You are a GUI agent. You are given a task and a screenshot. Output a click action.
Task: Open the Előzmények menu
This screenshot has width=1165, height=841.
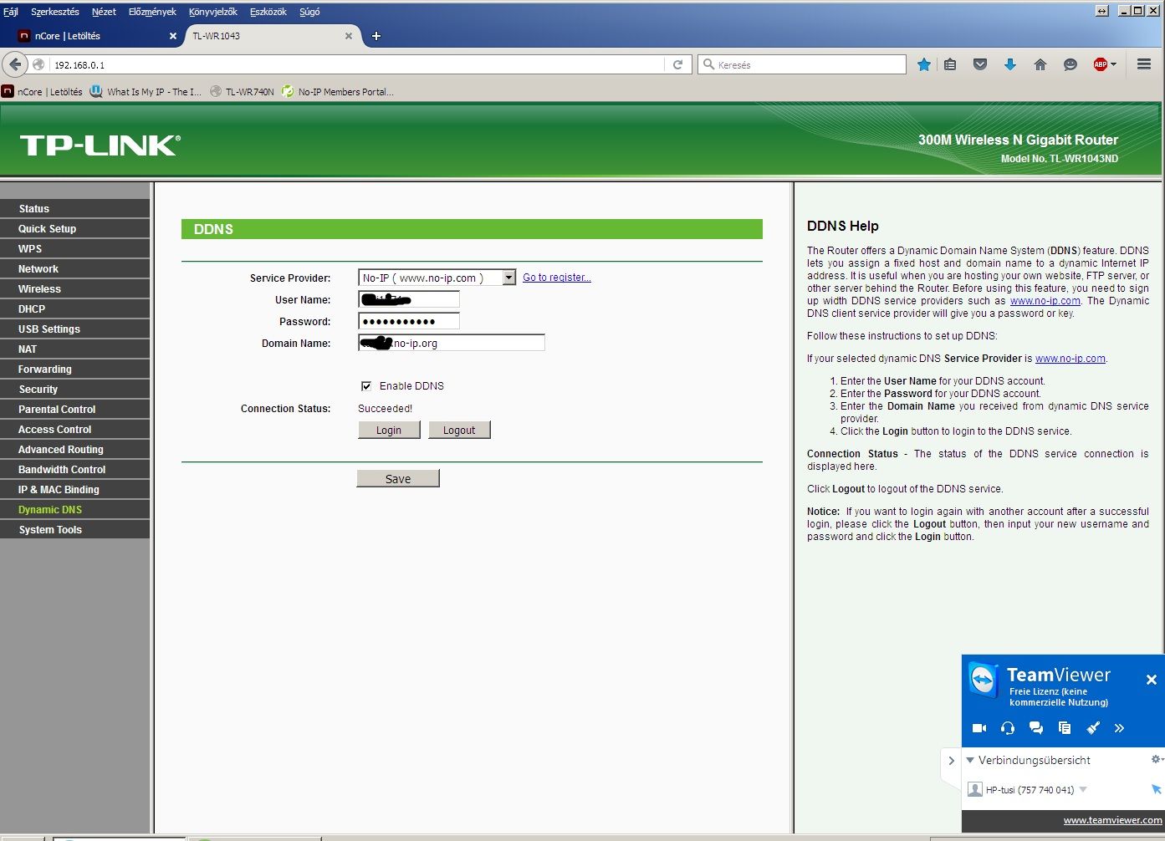[x=152, y=12]
